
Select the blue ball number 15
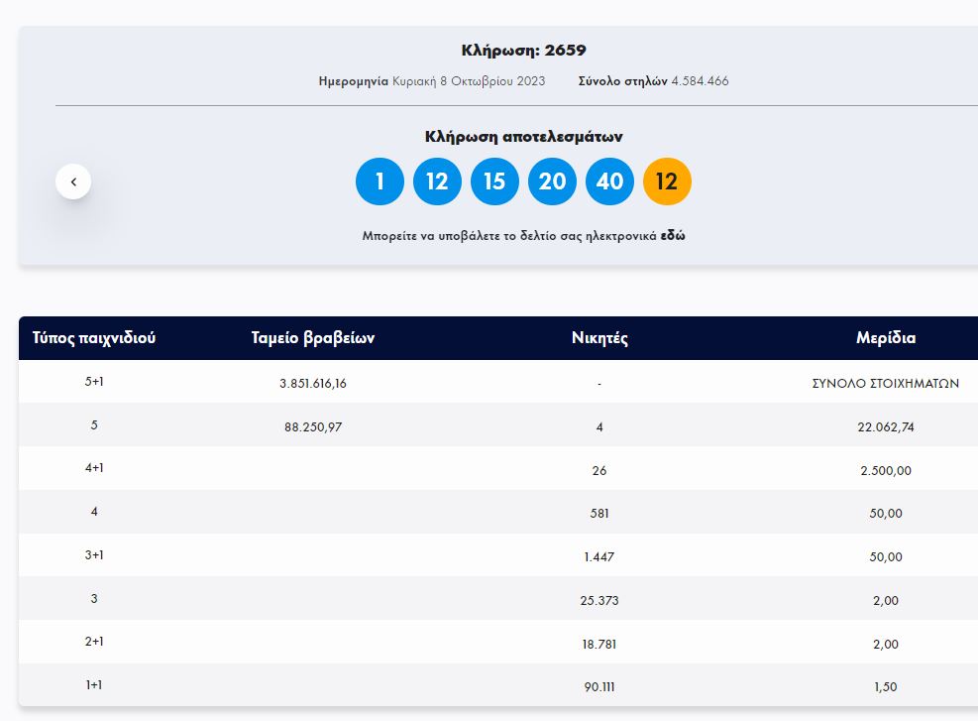point(494,181)
